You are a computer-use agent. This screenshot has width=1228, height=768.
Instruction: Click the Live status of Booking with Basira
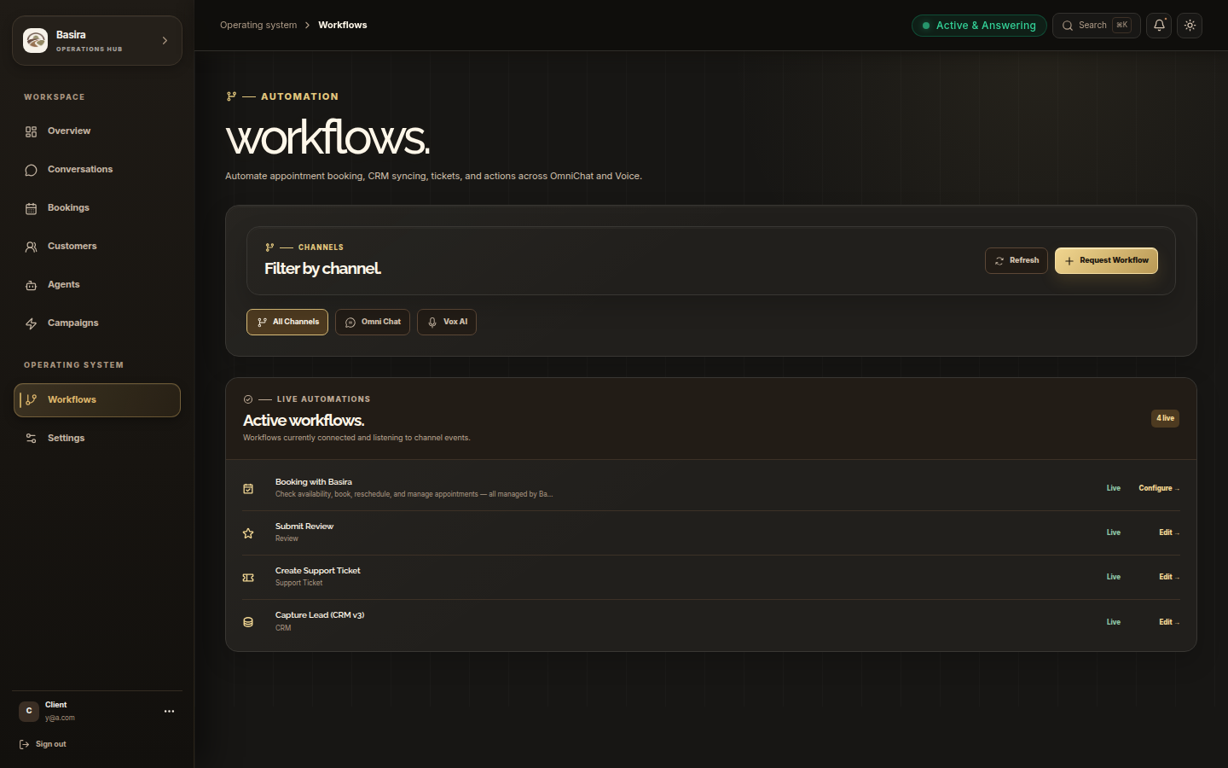click(x=1114, y=488)
